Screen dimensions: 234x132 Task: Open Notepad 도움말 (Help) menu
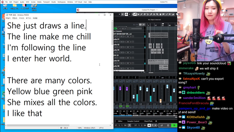pyautogui.click(x=35, y=18)
